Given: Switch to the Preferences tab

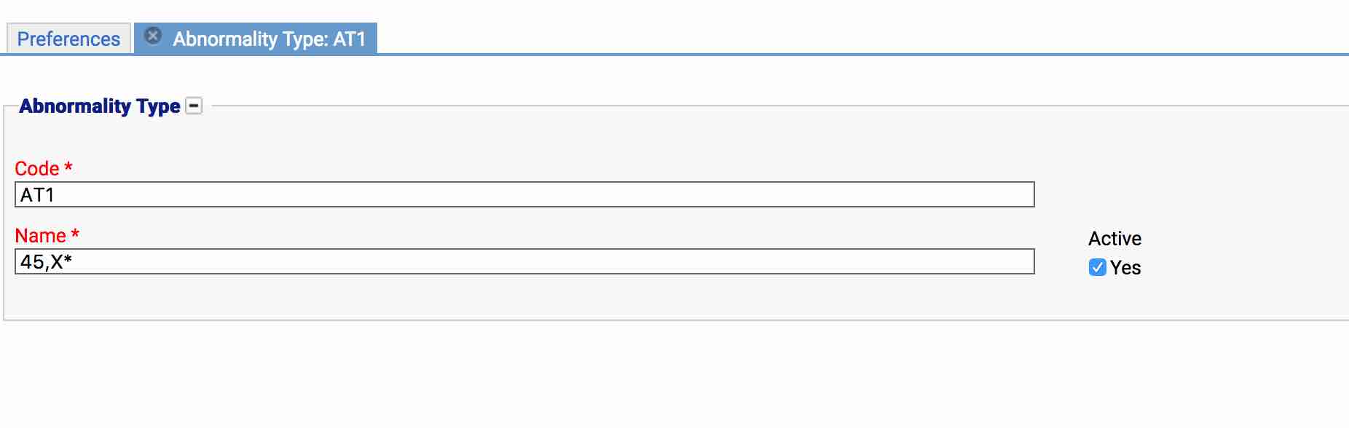Looking at the screenshot, I should [x=68, y=39].
